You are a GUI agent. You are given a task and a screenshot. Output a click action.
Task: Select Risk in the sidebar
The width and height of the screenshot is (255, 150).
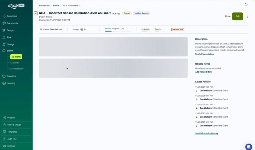click(x=9, y=37)
